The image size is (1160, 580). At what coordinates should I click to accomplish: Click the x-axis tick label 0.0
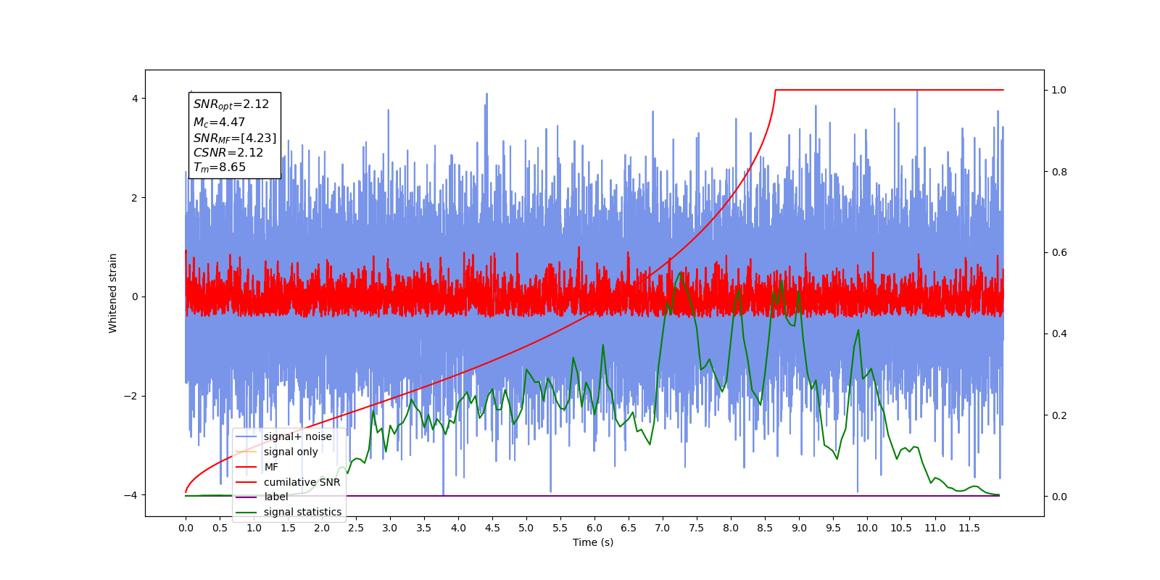coord(186,529)
